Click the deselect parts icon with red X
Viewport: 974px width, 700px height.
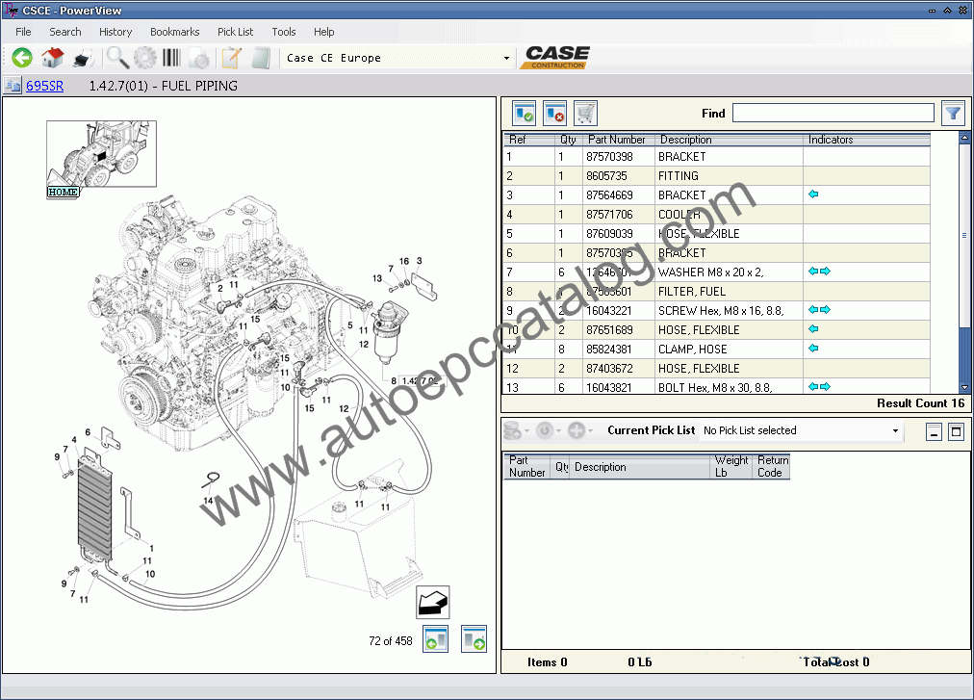pos(554,113)
